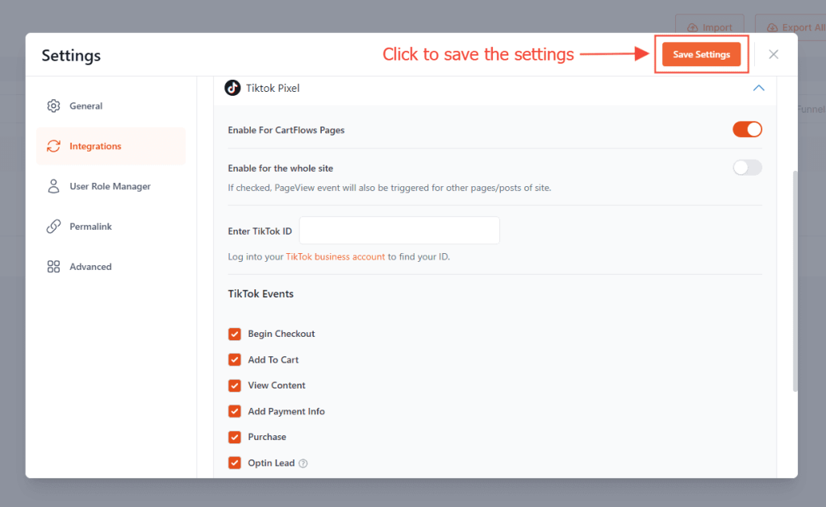Click the Optin Lead help question icon
The image size is (826, 507).
click(303, 463)
